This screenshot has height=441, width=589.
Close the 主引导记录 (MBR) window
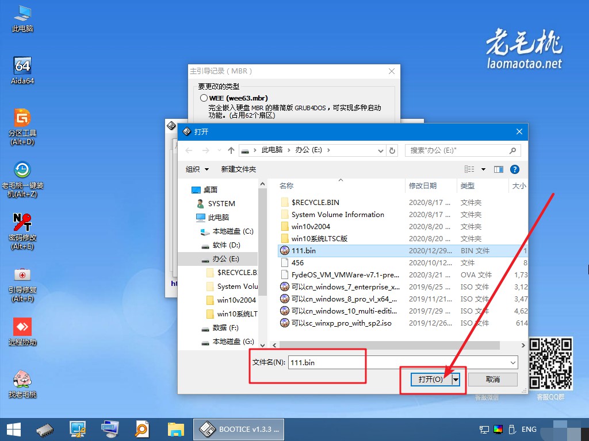tap(391, 71)
